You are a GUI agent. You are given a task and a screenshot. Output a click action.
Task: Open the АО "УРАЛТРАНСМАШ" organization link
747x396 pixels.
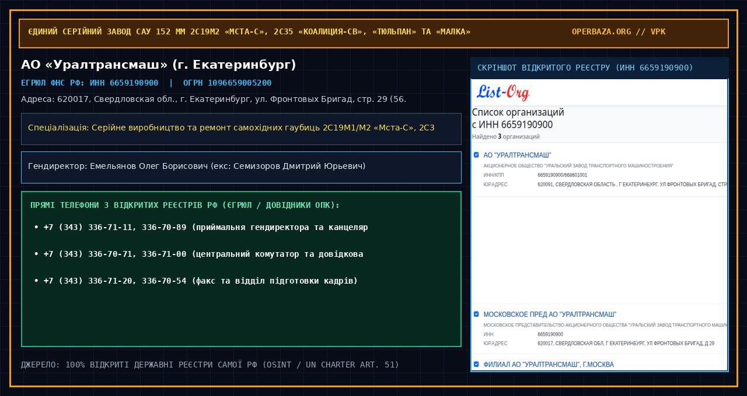(518, 155)
